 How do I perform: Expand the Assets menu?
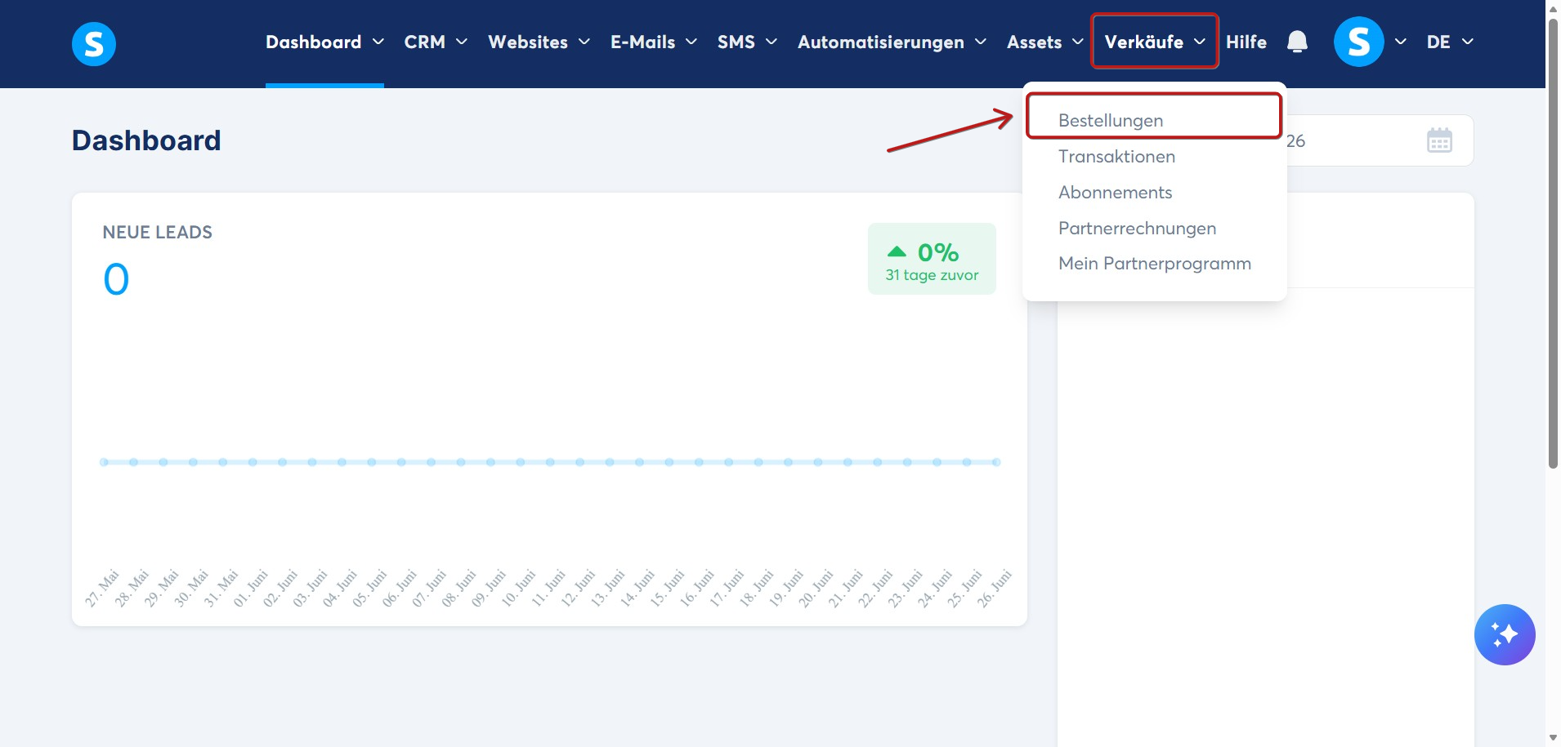coord(1045,42)
